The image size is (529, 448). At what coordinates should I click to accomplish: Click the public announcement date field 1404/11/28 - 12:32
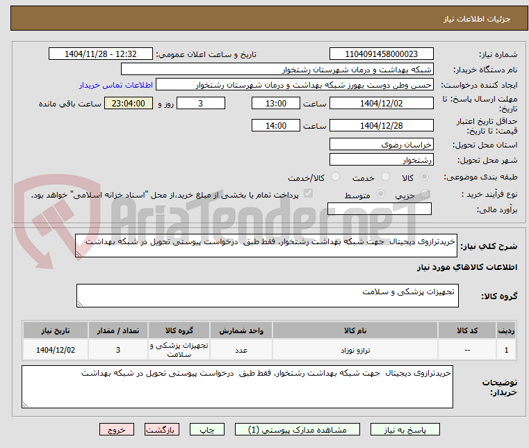click(101, 54)
